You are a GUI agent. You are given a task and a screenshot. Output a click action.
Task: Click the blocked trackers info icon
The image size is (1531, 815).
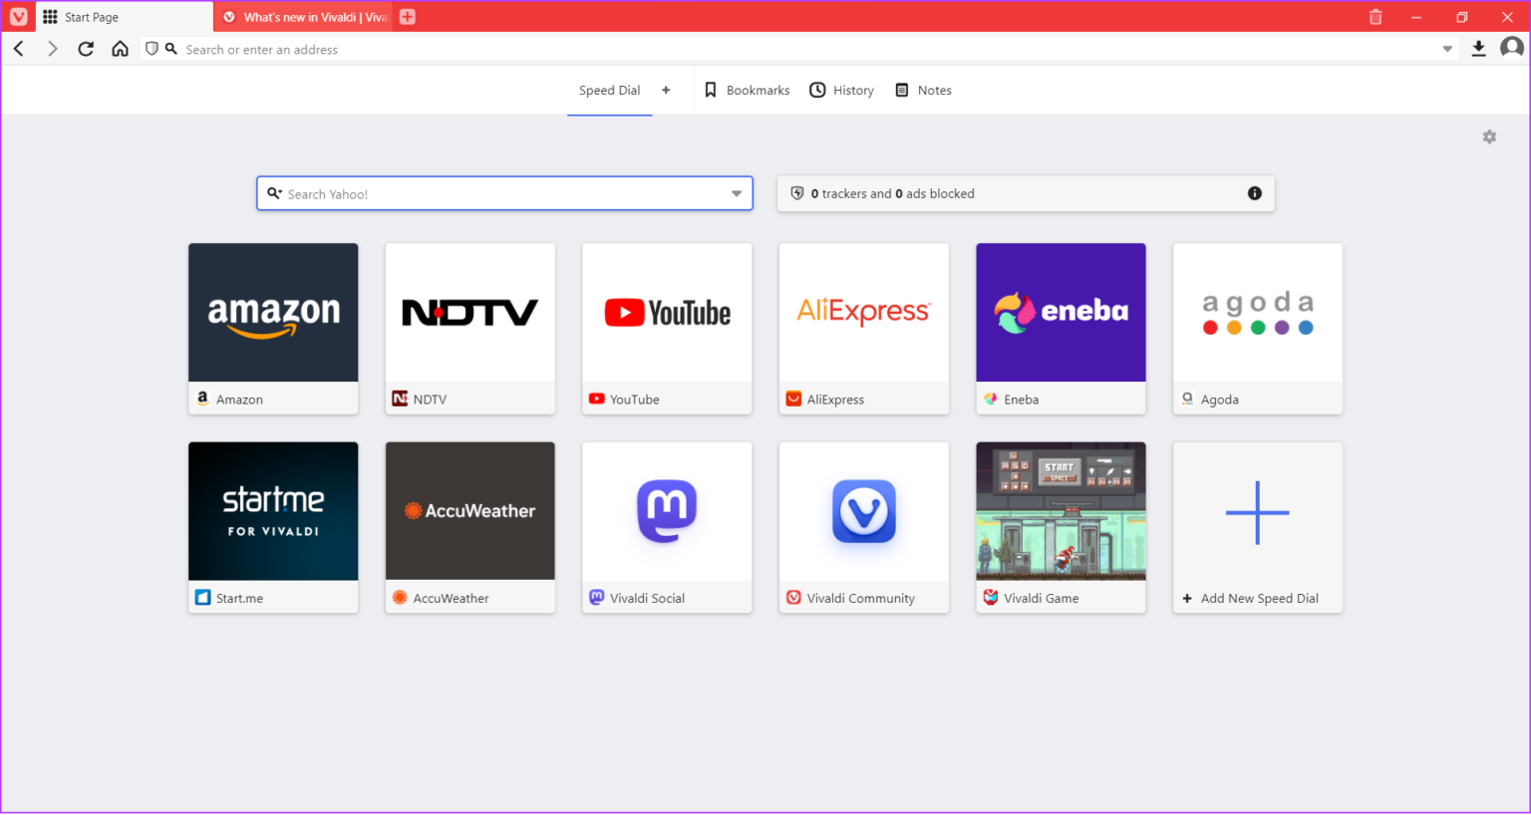(1255, 193)
